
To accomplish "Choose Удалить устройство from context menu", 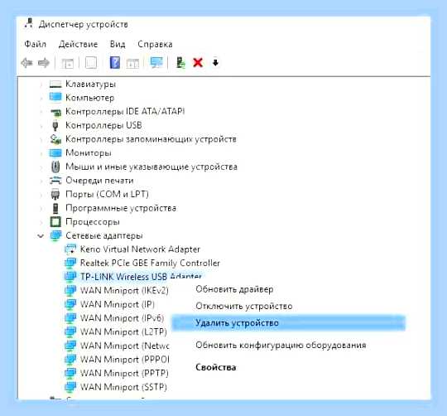I will [289, 323].
